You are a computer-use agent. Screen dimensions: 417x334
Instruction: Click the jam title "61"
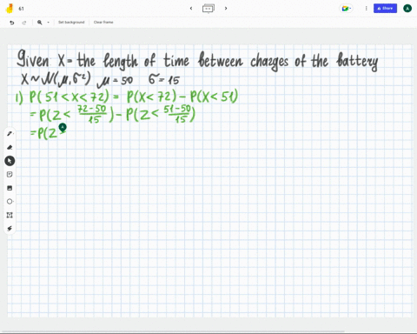coord(21,9)
